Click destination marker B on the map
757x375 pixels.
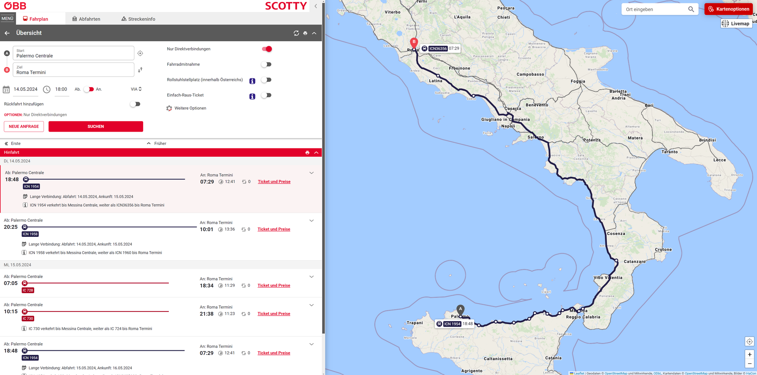[x=414, y=43]
